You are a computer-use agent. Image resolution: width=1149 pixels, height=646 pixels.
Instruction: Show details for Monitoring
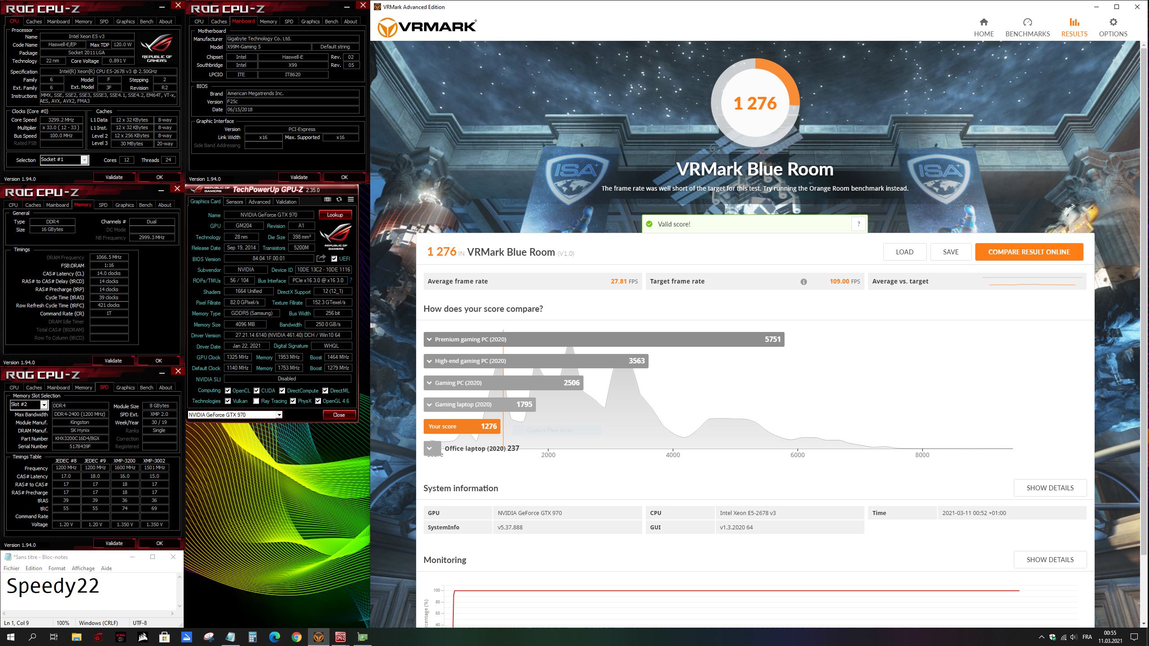pos(1050,559)
